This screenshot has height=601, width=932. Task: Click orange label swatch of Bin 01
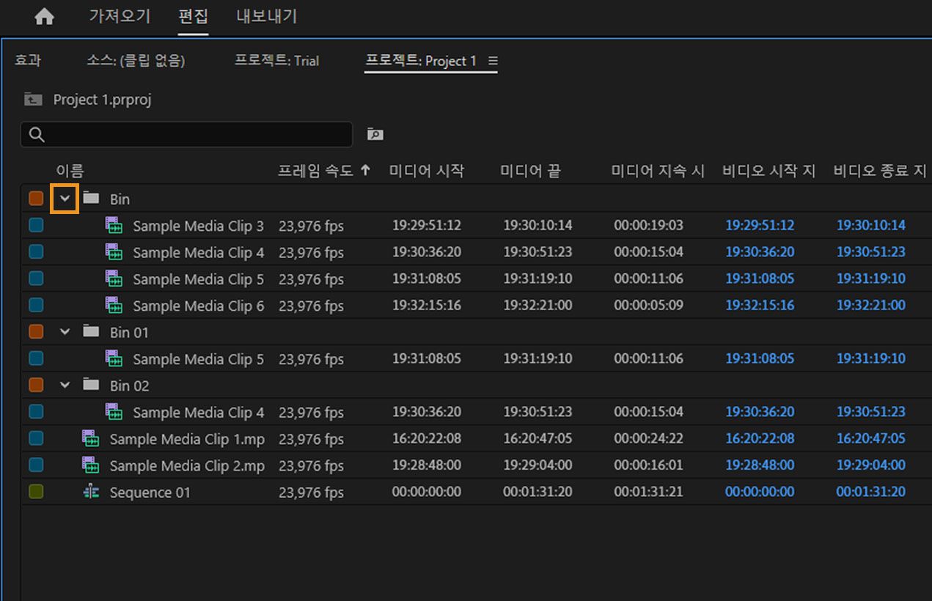[36, 332]
